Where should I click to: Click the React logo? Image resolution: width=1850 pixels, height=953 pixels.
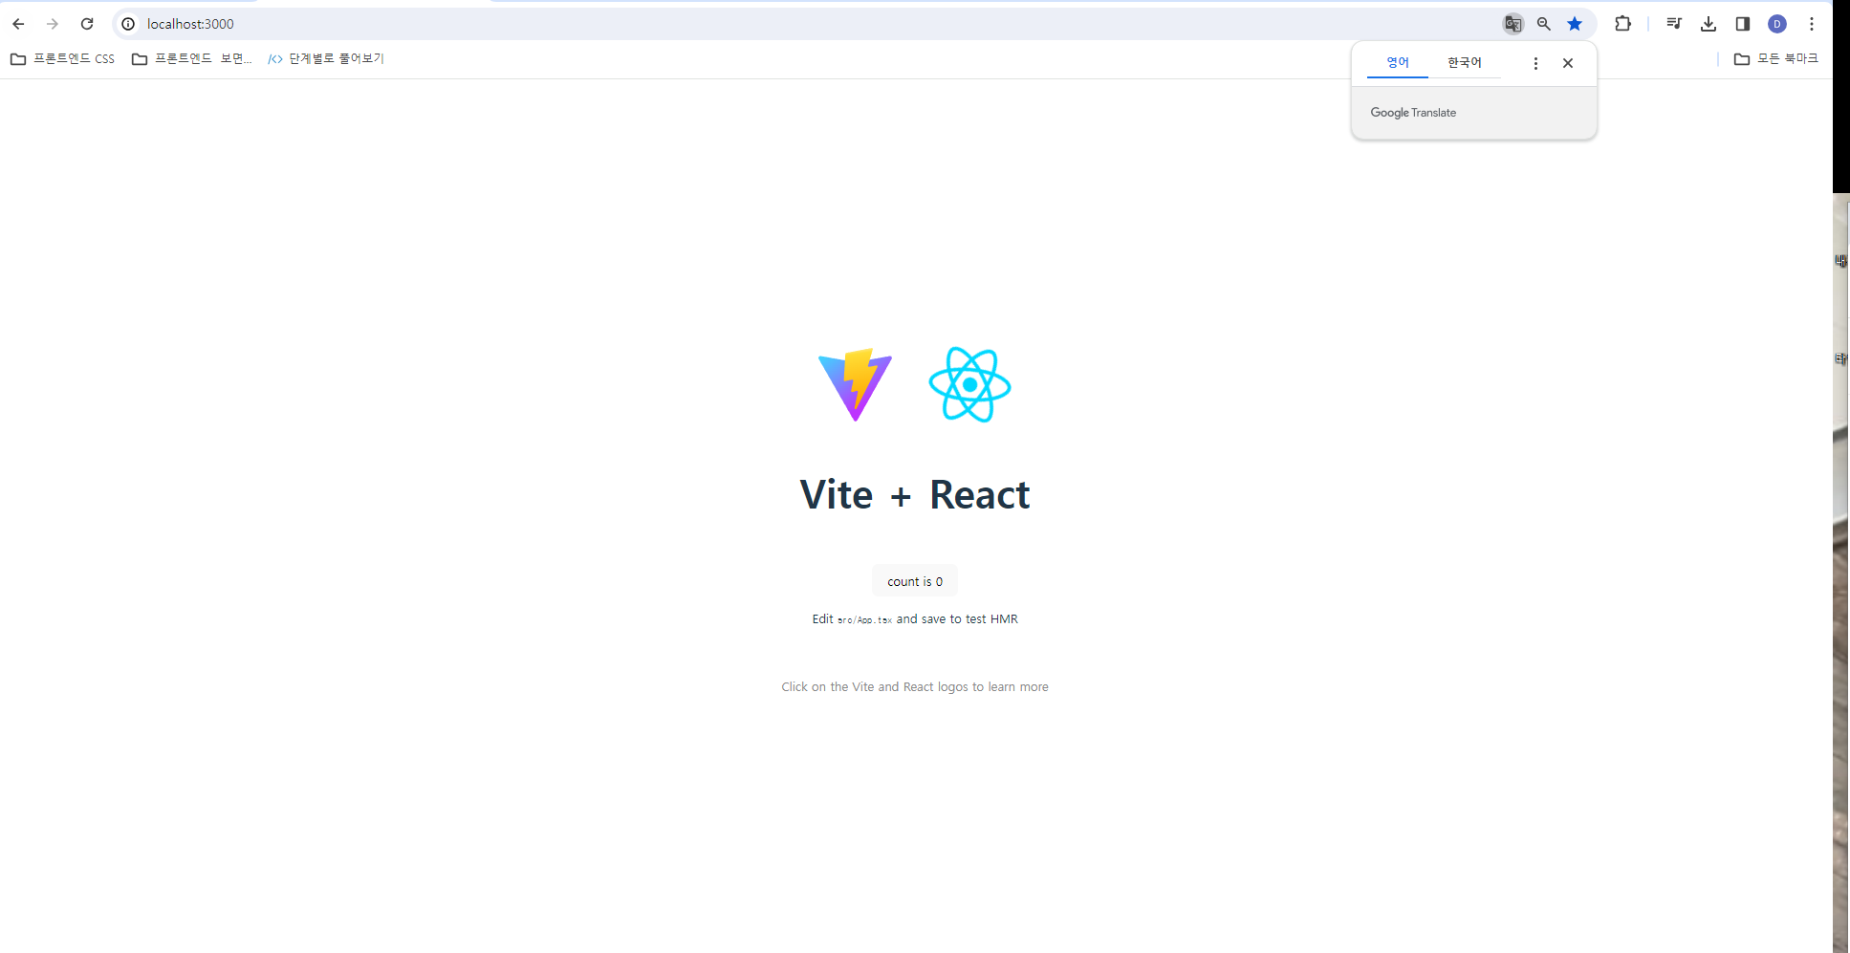coord(969,384)
